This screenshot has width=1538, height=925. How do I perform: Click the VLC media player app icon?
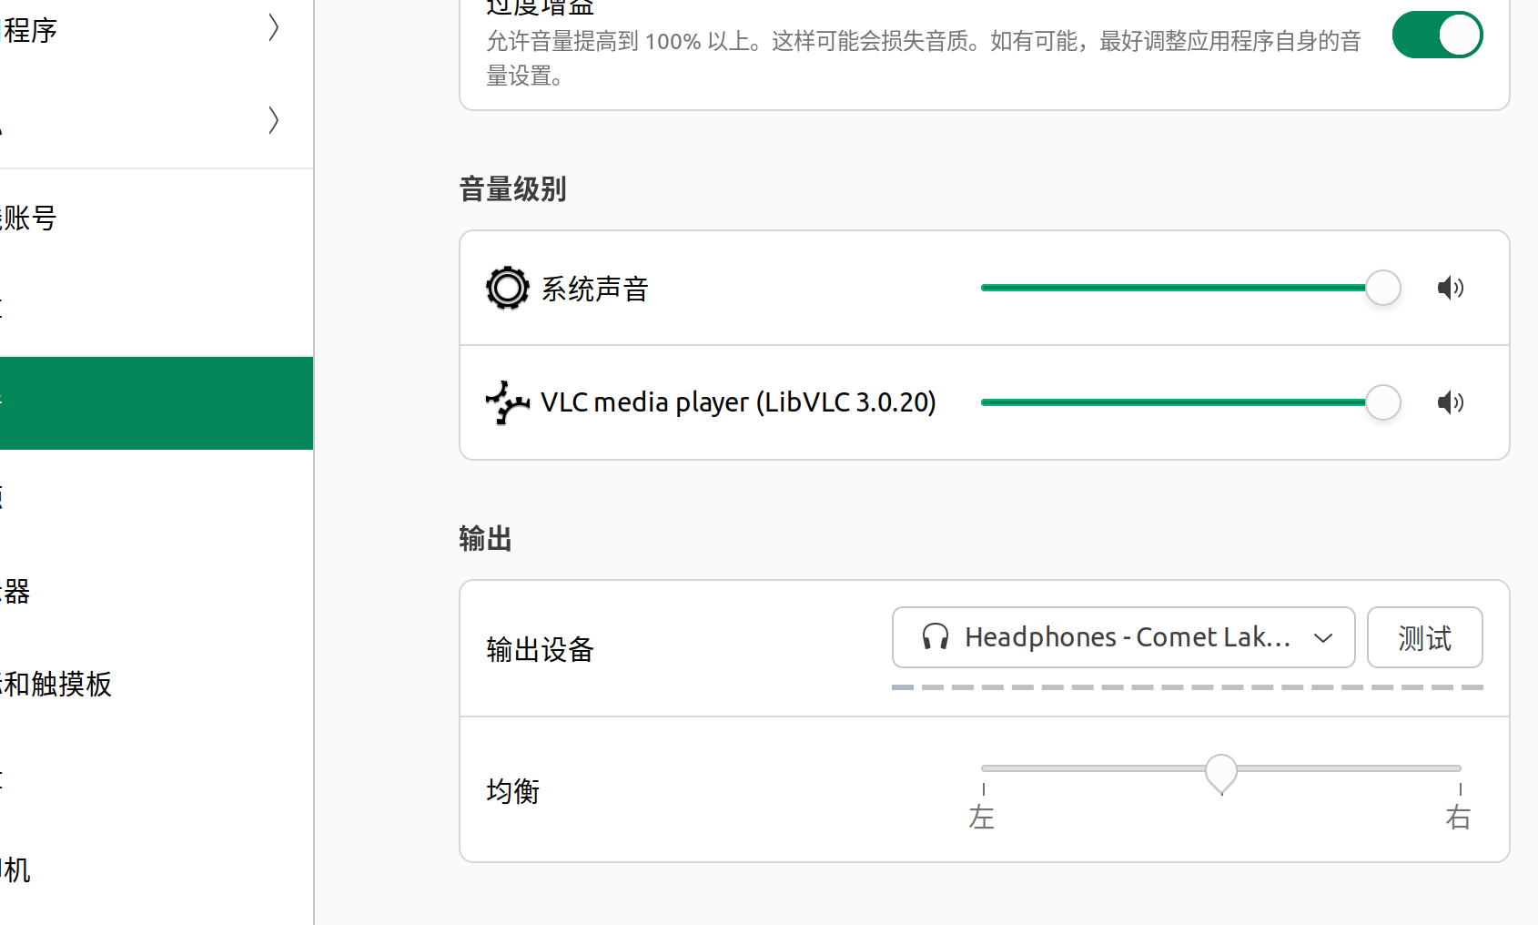click(507, 402)
